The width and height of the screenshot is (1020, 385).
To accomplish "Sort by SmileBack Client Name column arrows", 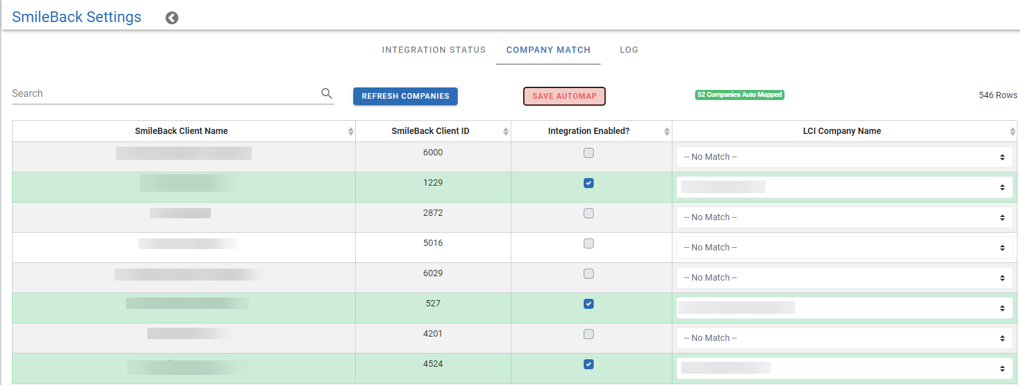I will point(351,131).
